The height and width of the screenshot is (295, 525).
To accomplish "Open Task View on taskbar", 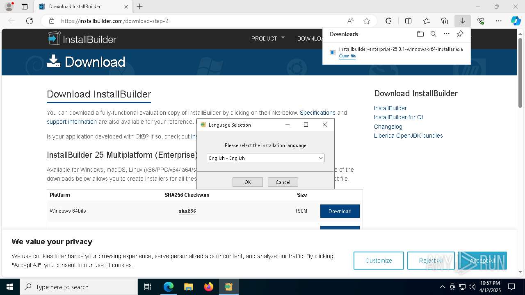I will point(148,287).
